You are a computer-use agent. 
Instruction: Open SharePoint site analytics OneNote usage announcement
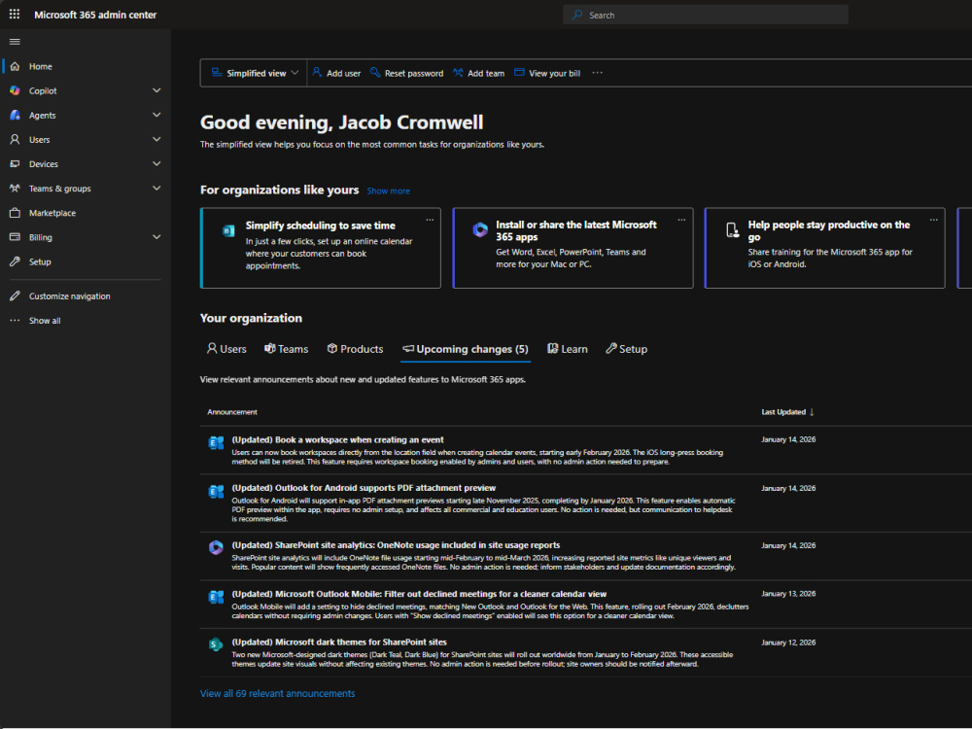click(396, 545)
